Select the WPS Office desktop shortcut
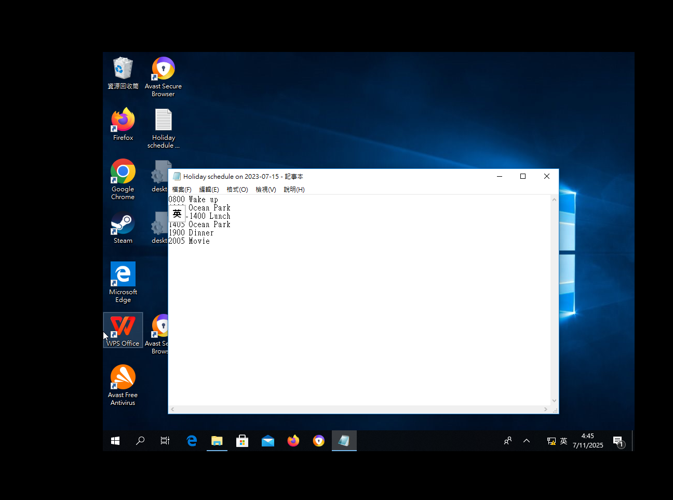Screen dimensions: 673x500 123,330
